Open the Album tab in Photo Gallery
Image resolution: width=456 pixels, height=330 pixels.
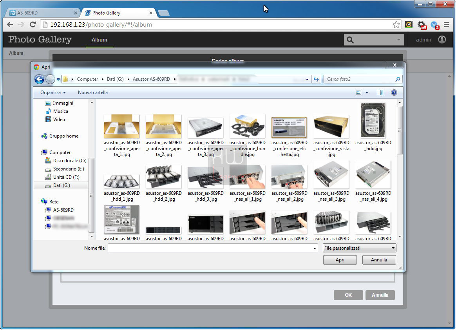coord(100,40)
